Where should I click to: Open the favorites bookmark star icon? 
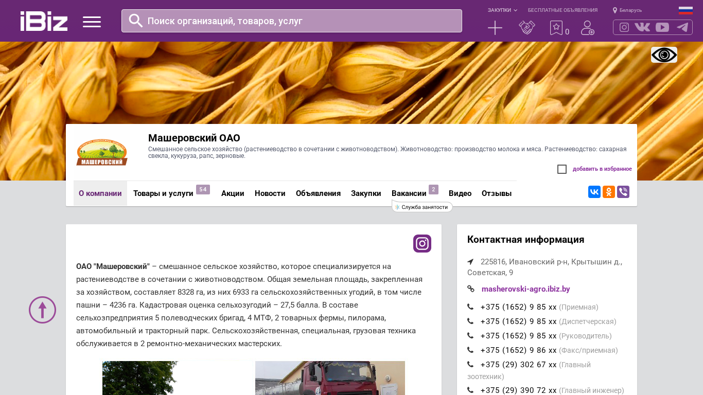point(556,28)
